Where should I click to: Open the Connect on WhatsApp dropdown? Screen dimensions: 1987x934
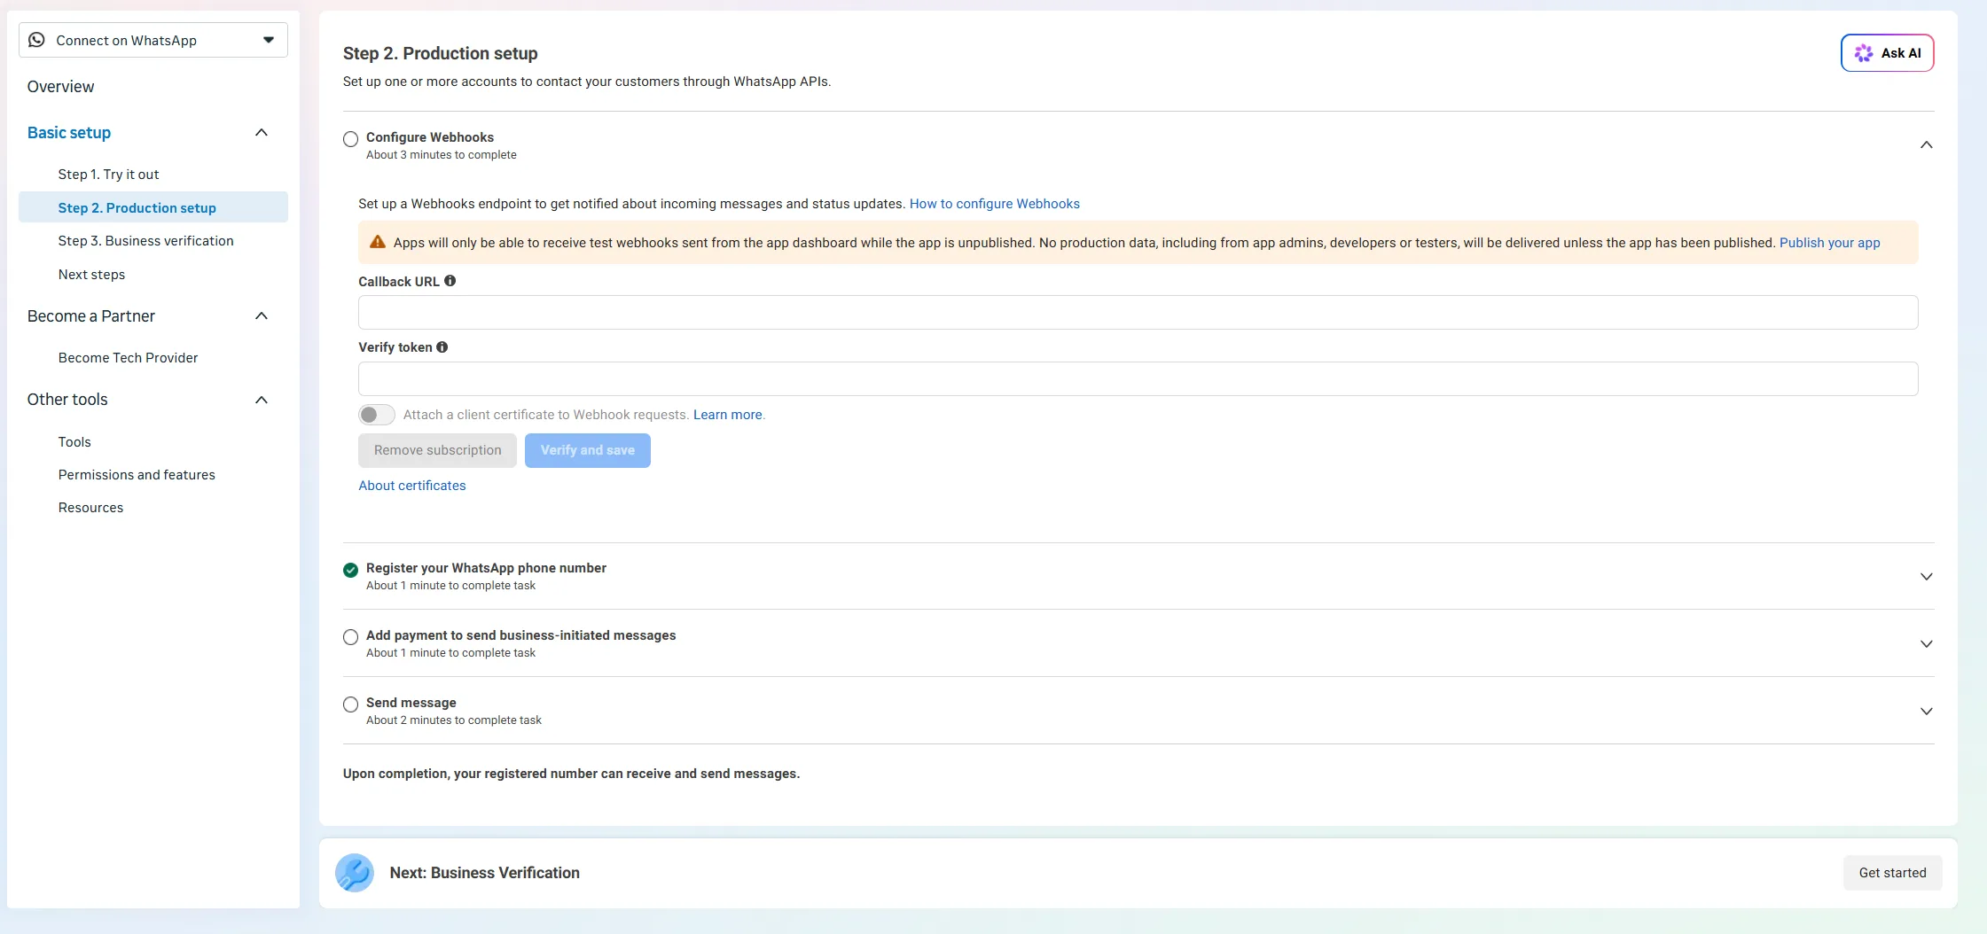tap(153, 40)
